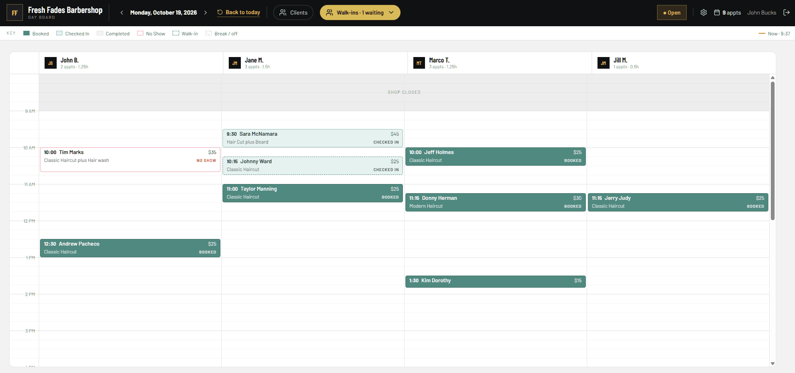Click the FF barbershop logo icon
The width and height of the screenshot is (795, 373).
[x=15, y=13]
